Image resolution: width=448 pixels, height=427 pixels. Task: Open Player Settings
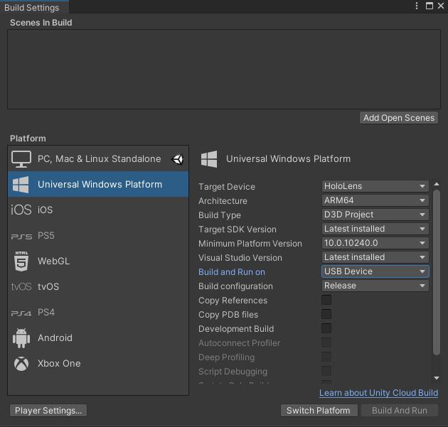point(48,411)
